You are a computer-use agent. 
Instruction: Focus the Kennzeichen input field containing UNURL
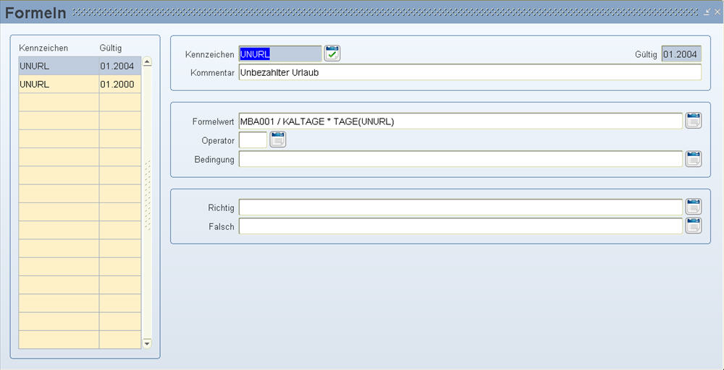[279, 54]
